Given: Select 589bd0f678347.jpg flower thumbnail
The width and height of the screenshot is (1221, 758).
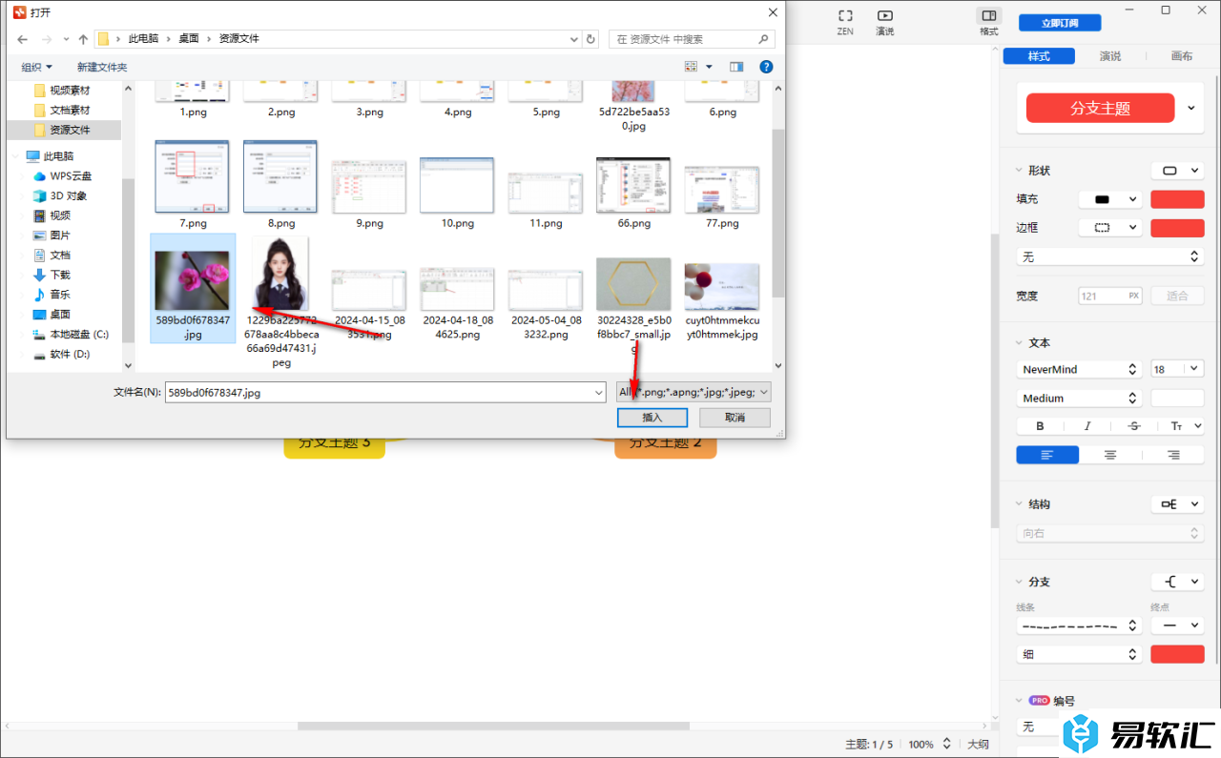Looking at the screenshot, I should [193, 281].
